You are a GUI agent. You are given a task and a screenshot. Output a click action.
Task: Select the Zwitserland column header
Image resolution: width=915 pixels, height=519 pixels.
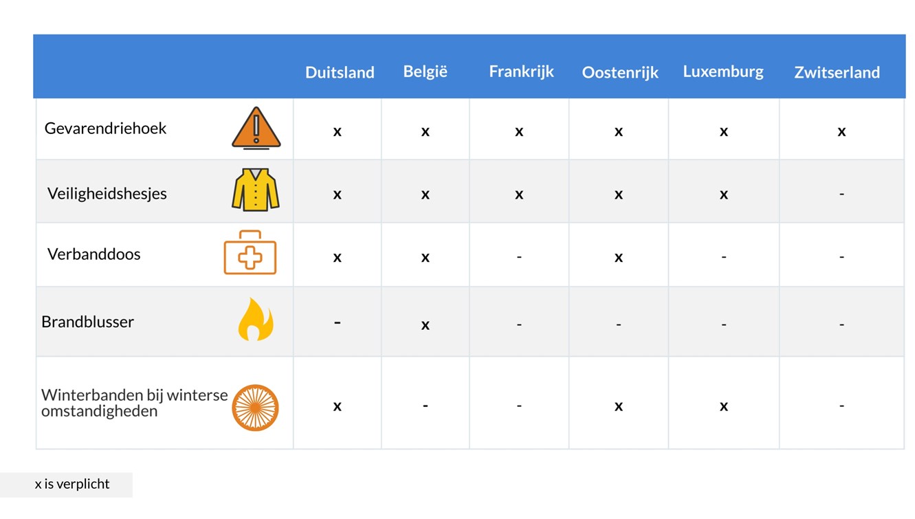(837, 72)
